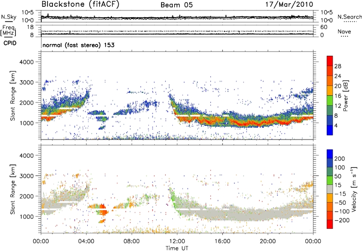Image resolution: width=362 pixels, height=251 pixels.
Task: Select the '04:00' time tick label
Action: [86, 241]
